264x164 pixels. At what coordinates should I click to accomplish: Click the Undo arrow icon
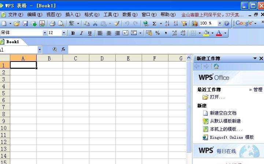(127, 23)
